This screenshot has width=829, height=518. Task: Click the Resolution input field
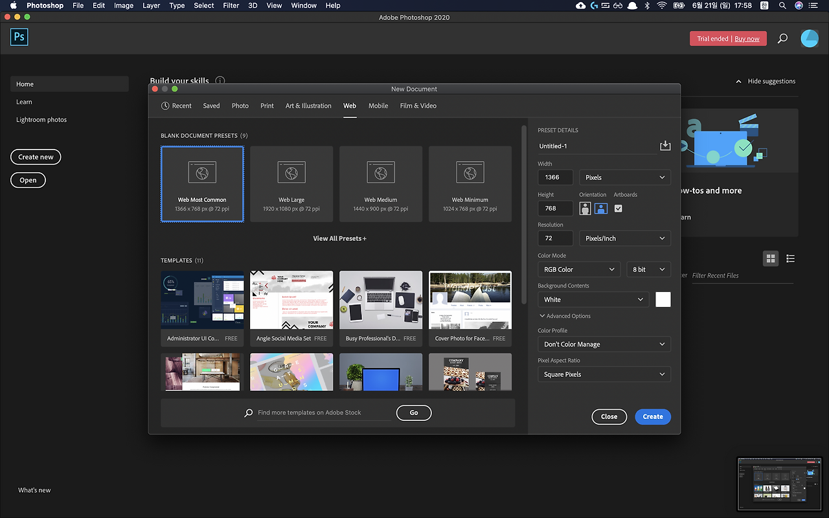pyautogui.click(x=555, y=238)
